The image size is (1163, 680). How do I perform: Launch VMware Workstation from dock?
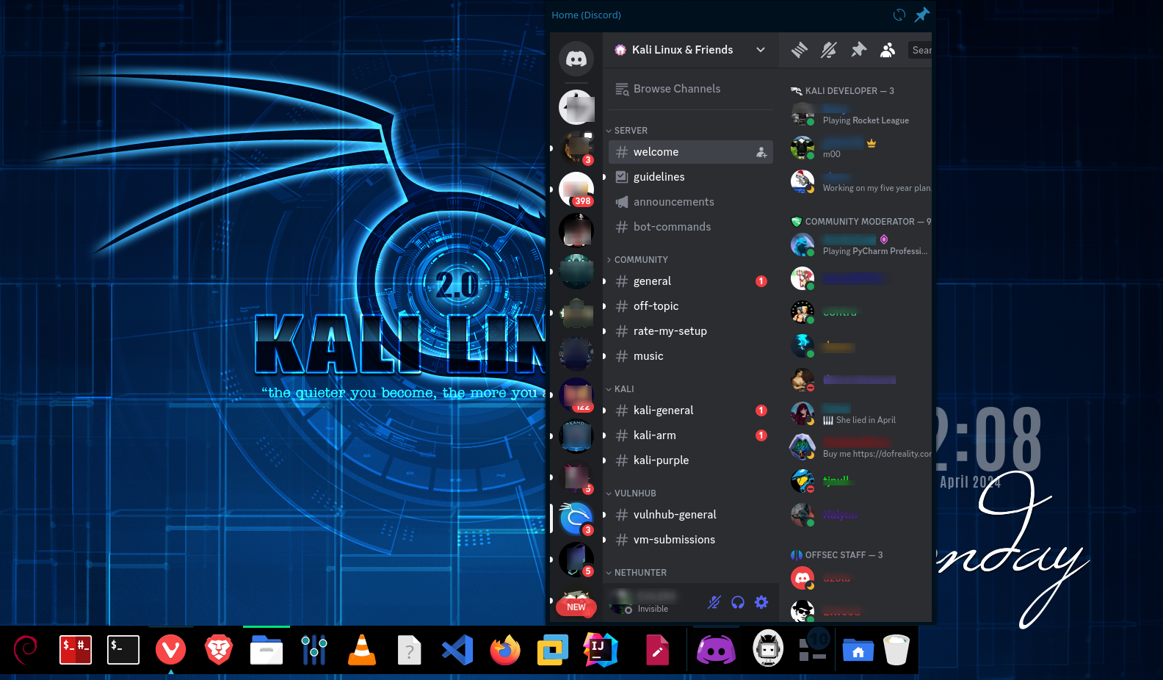[553, 650]
